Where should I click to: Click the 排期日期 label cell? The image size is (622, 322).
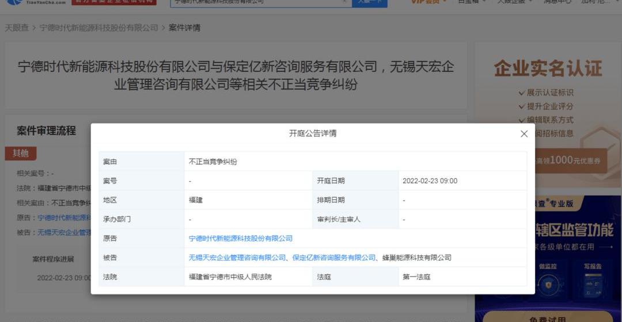point(355,200)
